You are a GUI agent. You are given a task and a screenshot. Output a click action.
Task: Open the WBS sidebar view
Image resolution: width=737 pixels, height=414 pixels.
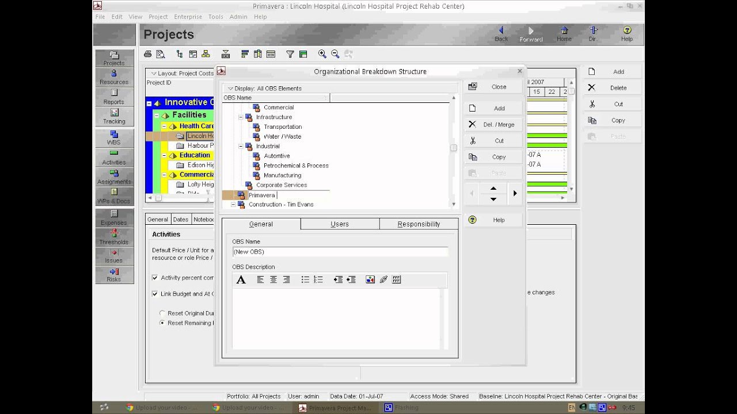(x=114, y=137)
